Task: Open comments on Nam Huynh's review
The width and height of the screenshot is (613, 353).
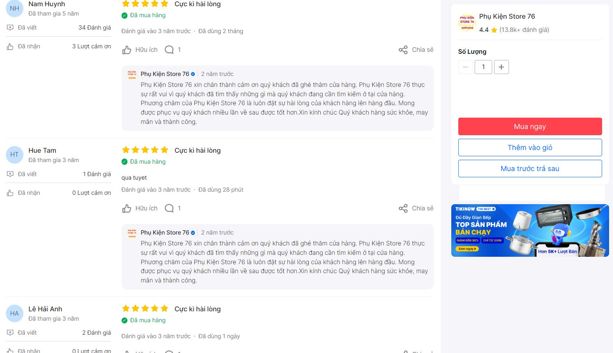Action: [x=170, y=50]
